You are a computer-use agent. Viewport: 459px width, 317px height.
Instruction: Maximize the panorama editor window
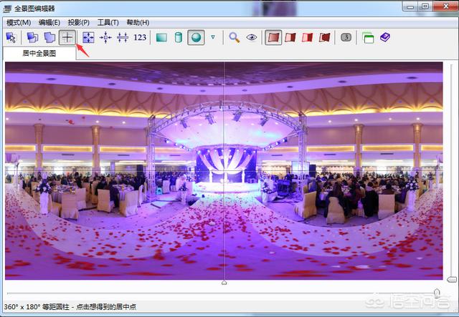tap(425, 6)
